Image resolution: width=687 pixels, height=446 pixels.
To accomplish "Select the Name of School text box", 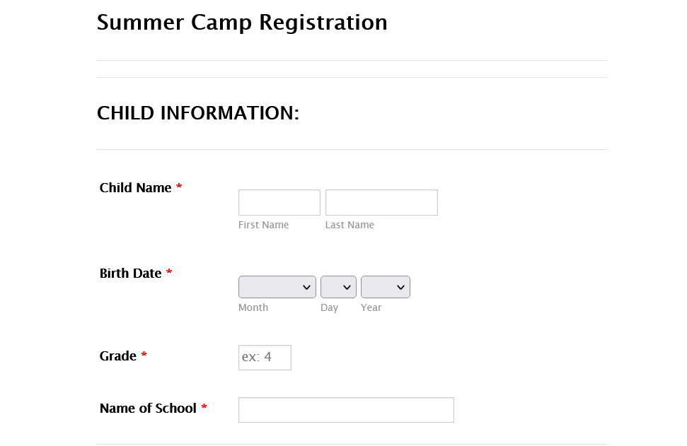I will pyautogui.click(x=346, y=410).
